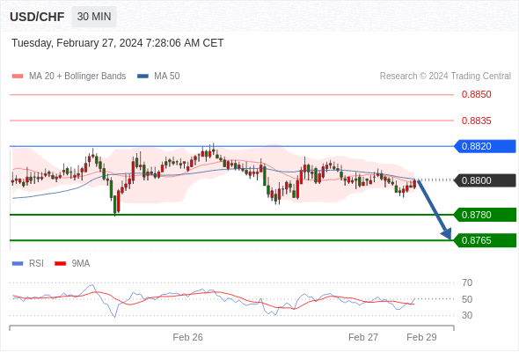Click the RSI 30 level label
The image size is (519, 352).
click(x=467, y=315)
